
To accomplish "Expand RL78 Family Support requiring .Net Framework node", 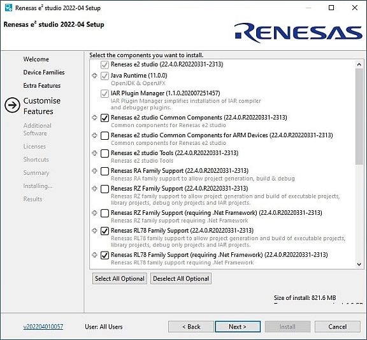I will coord(94,255).
